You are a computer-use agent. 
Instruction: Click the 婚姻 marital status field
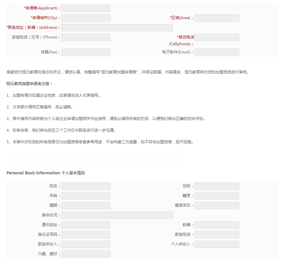pos(85,205)
